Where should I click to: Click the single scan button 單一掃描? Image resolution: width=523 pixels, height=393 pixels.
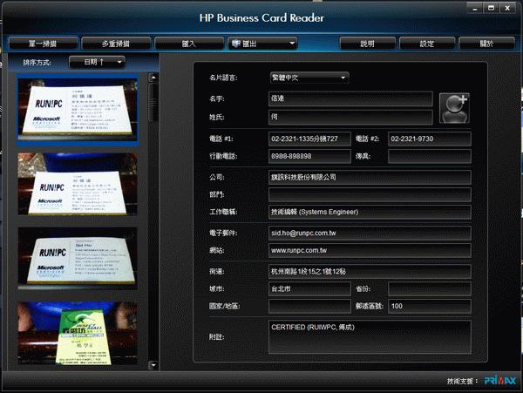[x=43, y=44]
